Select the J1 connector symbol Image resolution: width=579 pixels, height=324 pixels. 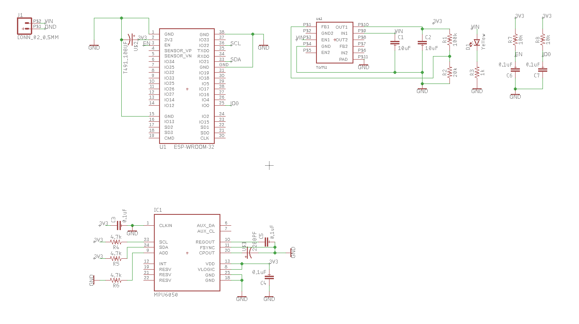(24, 26)
